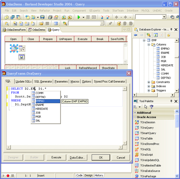Pin the Database Explorer panel
The height and width of the screenshot is (179, 180).
click(171, 30)
